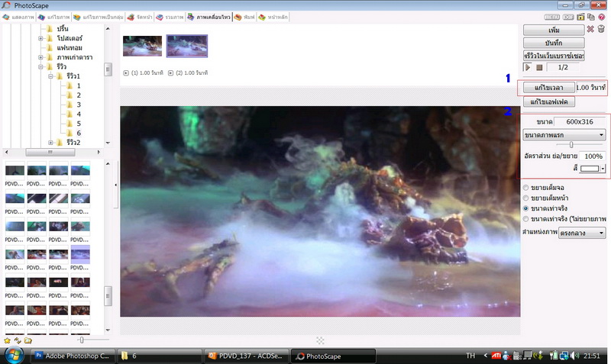
Task: Open folder 3 under รีวิว1
Action: 79,105
